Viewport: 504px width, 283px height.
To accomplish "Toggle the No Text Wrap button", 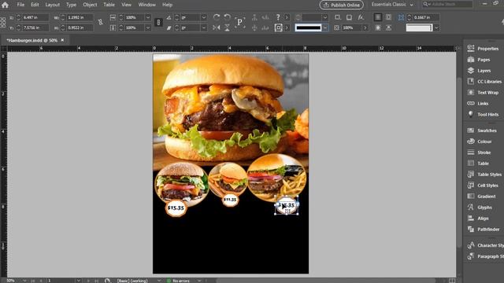I will point(378,17).
